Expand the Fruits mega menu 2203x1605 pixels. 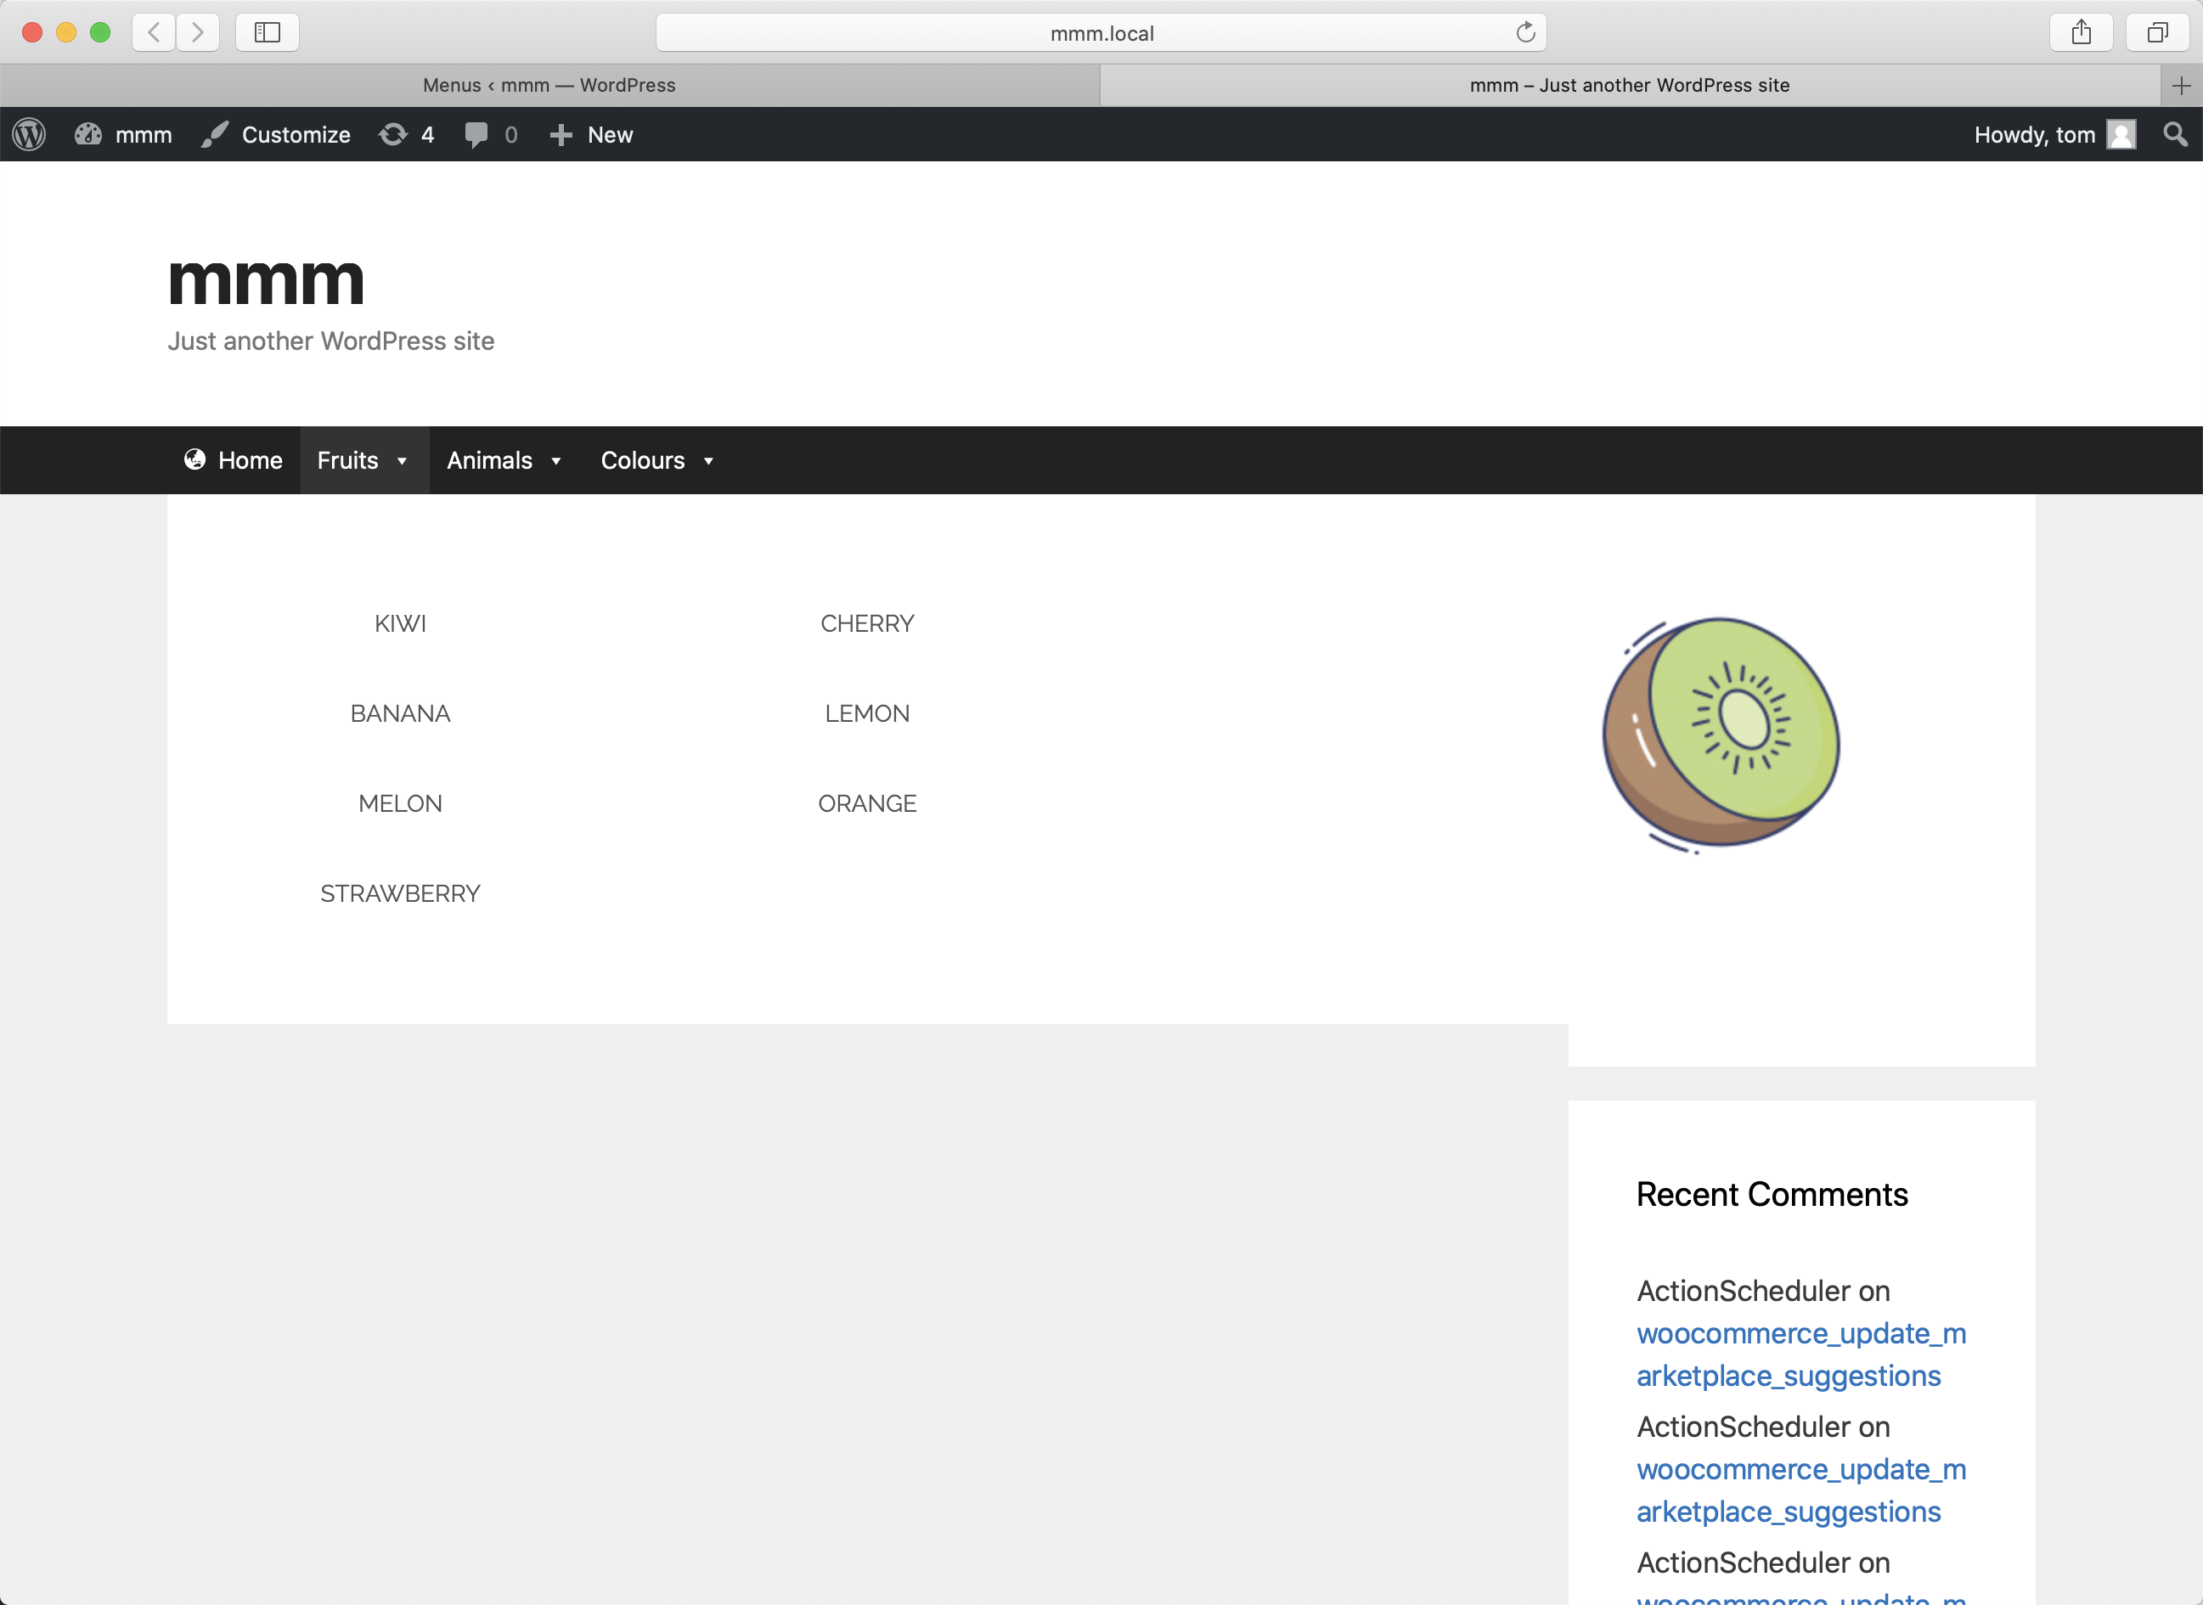[363, 460]
